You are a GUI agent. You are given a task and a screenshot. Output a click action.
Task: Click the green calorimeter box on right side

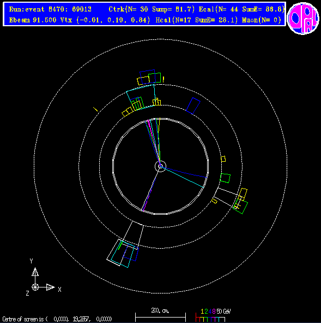[x=225, y=178]
